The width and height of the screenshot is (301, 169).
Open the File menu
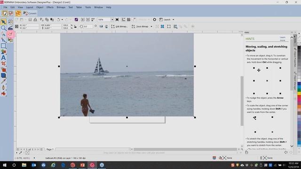click(5, 8)
